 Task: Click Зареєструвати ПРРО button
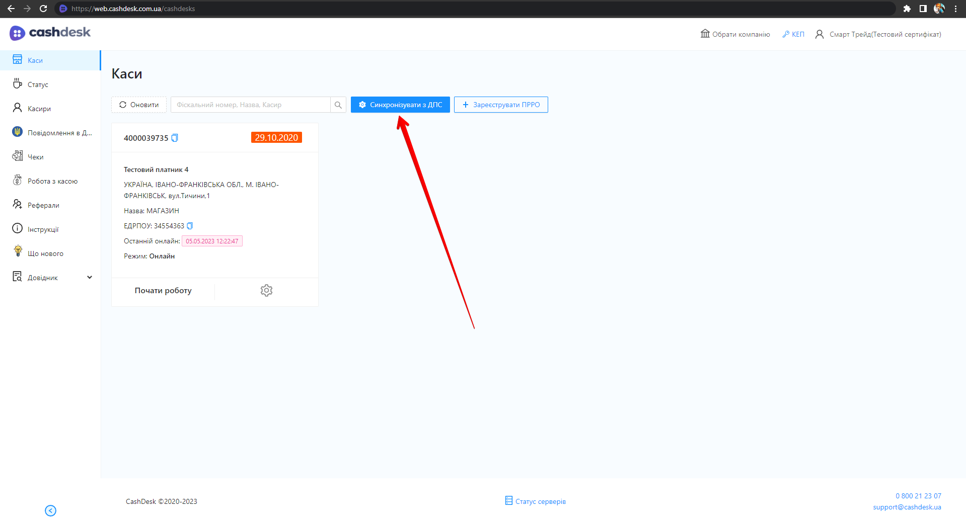point(501,105)
